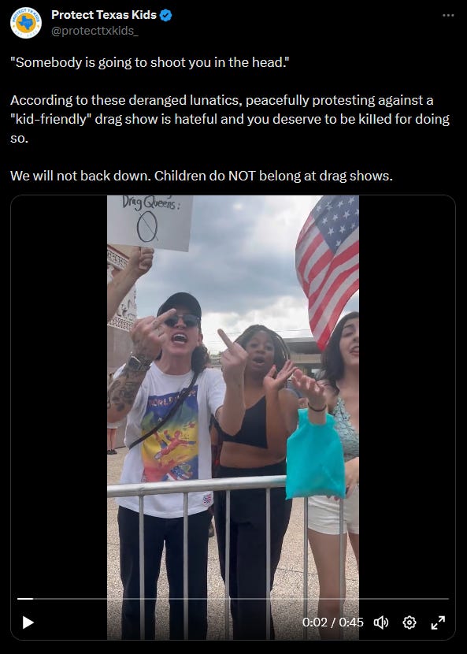Open the Protect Texas Kids profile avatar
Viewport: 467px width, 654px height.
point(26,23)
